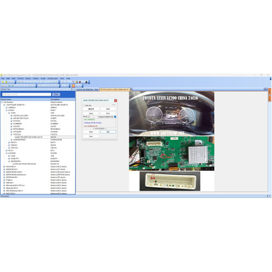This screenshot has width=272, height=272.
Task: Open the File menu
Action: coord(3,78)
